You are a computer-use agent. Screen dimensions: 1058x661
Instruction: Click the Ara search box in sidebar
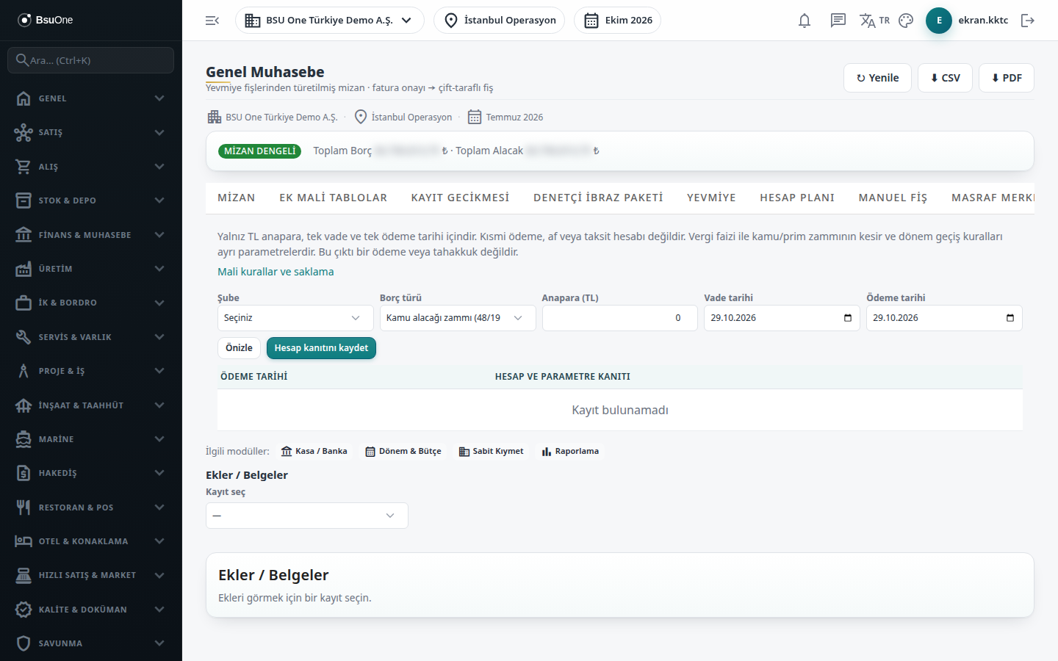91,60
